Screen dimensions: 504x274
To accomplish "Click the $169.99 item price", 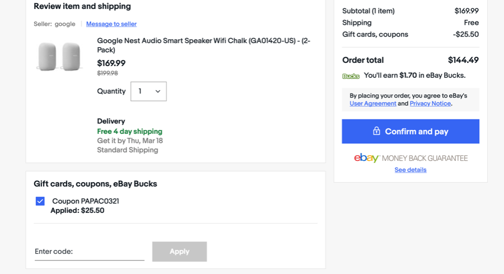I will (111, 63).
